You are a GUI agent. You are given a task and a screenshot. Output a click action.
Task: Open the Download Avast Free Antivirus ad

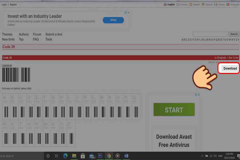174,141
